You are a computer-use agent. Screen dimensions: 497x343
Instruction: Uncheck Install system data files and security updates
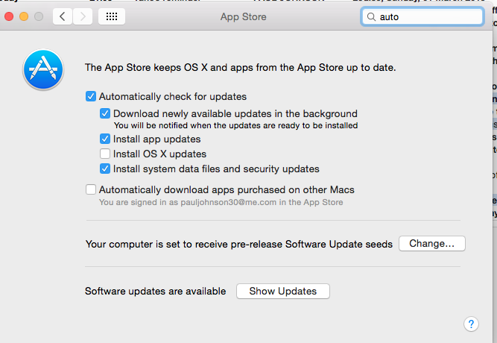click(x=105, y=169)
